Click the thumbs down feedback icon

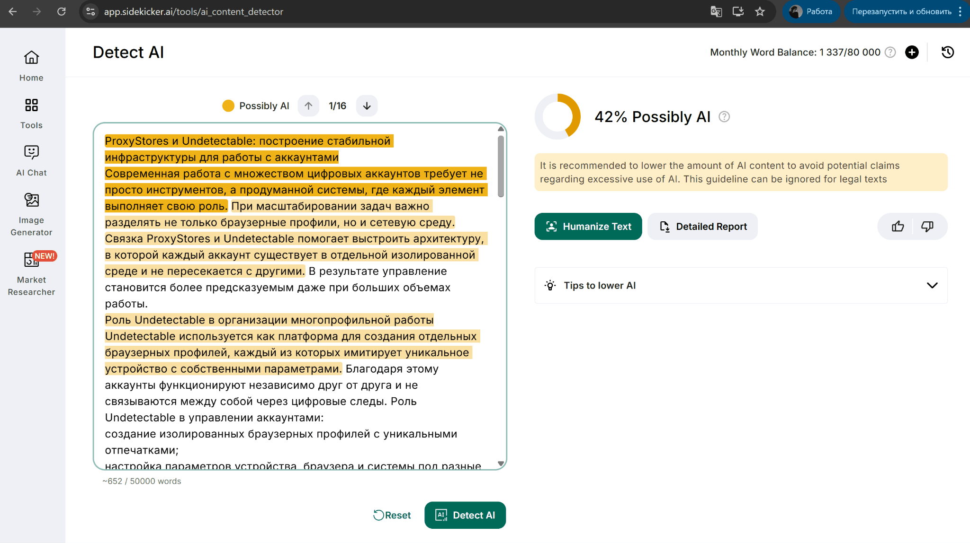(927, 227)
